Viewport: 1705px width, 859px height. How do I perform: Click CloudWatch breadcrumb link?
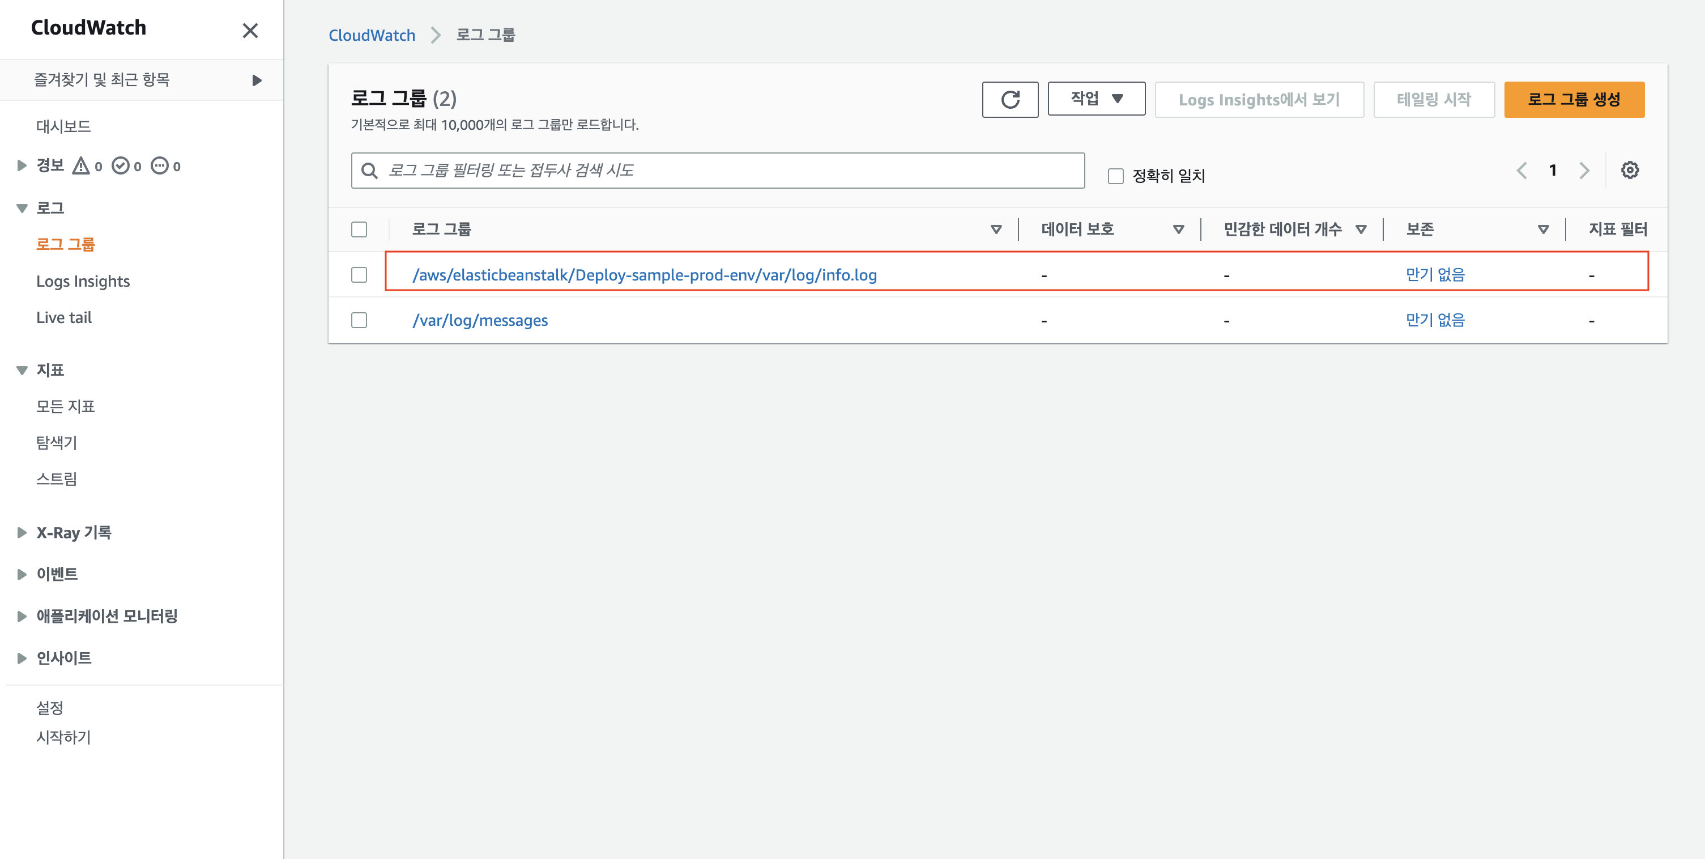coord(372,35)
